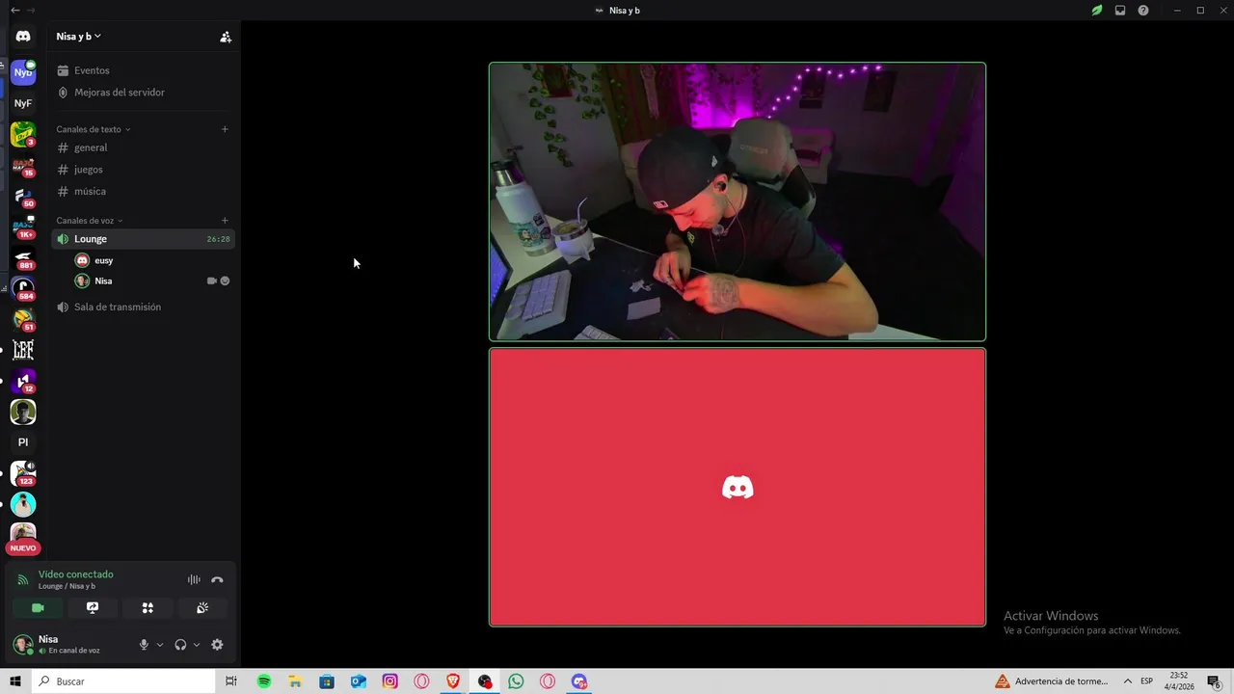The image size is (1234, 694).
Task: Open Nisa's profile panel at bottom
Action: click(69, 644)
